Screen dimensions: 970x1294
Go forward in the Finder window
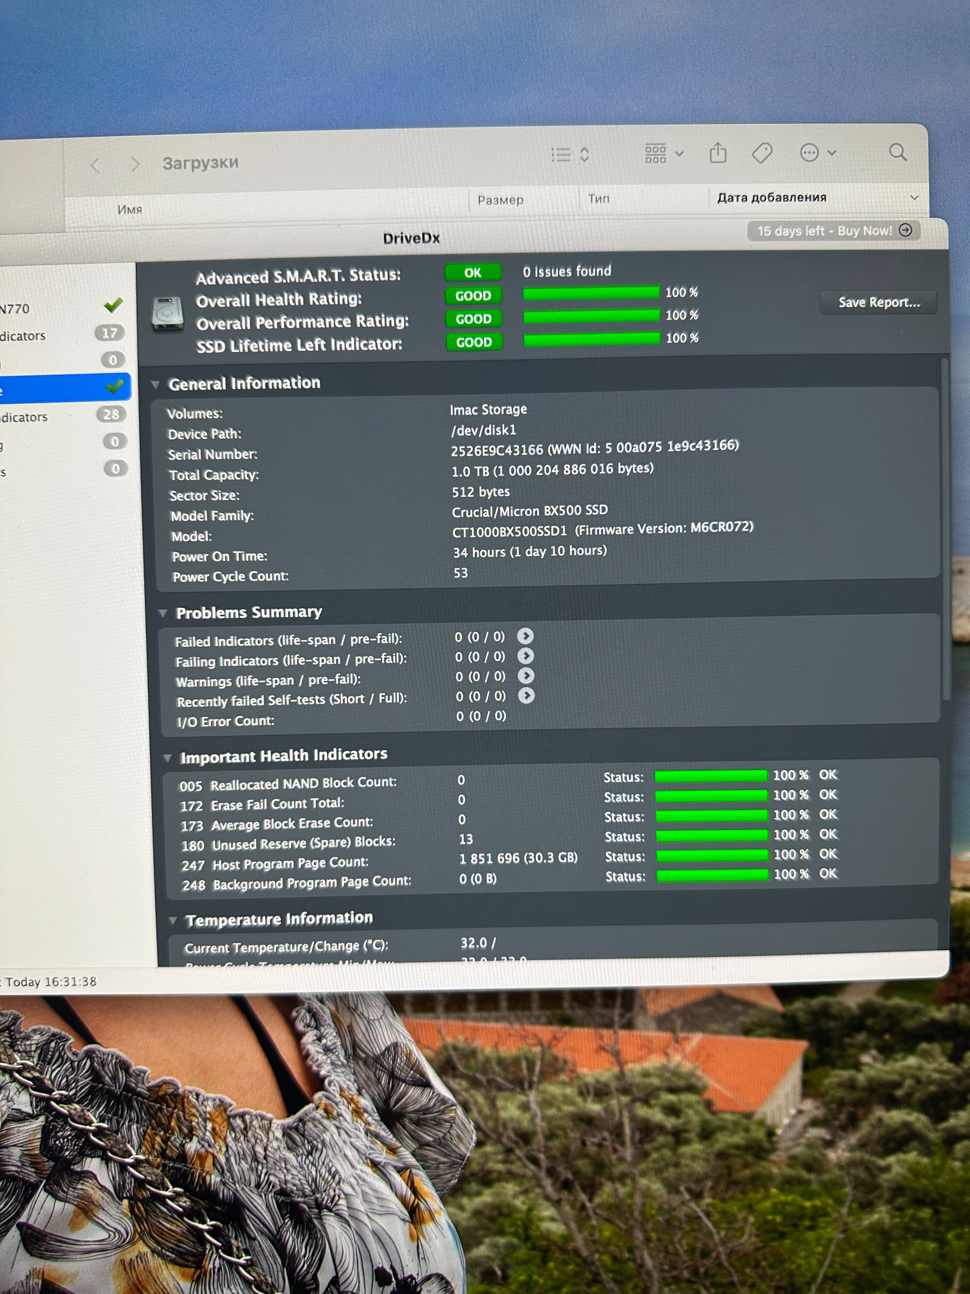[135, 164]
